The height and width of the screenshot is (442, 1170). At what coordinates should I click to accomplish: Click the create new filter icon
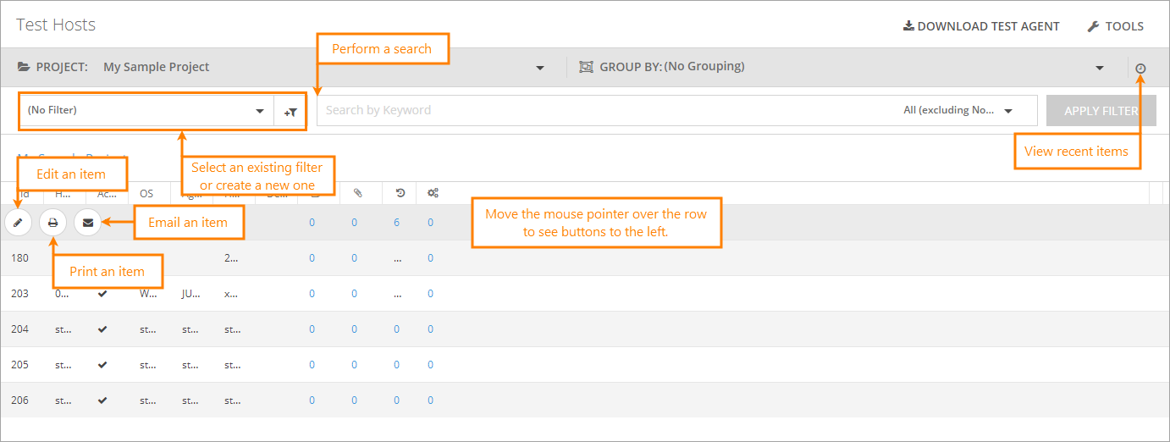[290, 111]
